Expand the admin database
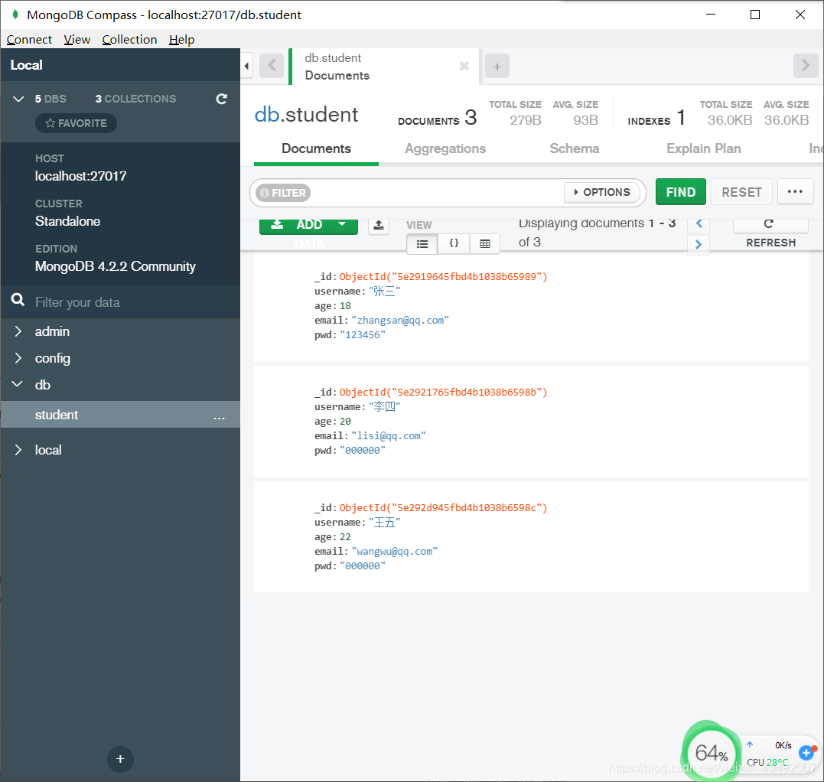824x782 pixels. tap(18, 331)
